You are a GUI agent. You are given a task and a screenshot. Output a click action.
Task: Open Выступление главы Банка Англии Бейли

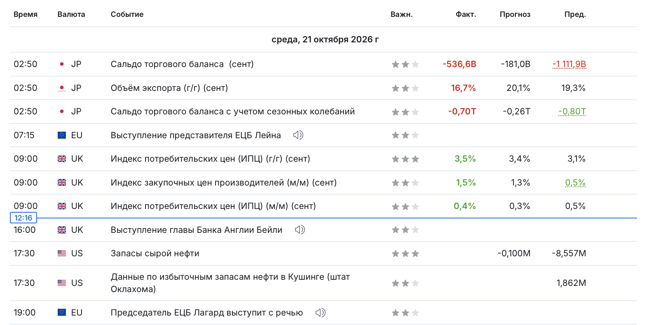pyautogui.click(x=197, y=230)
